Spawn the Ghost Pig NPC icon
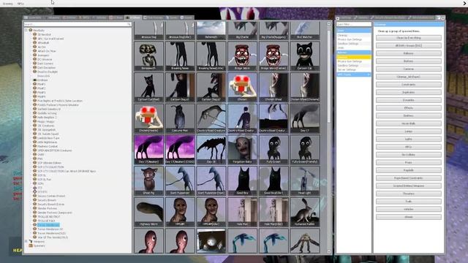The image size is (468, 263). 148,180
